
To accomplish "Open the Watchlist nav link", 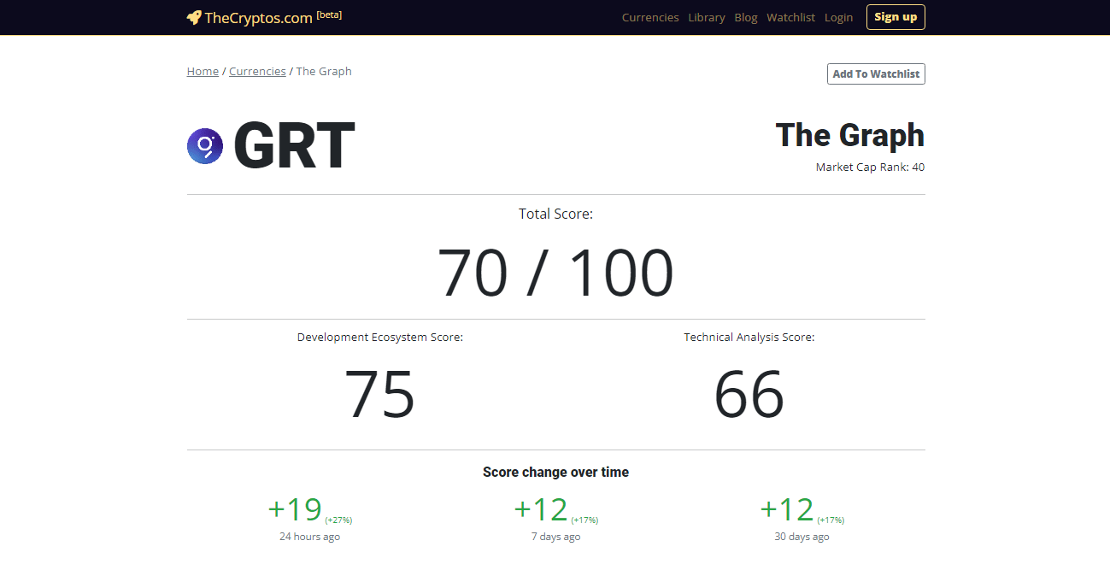I will click(x=791, y=17).
